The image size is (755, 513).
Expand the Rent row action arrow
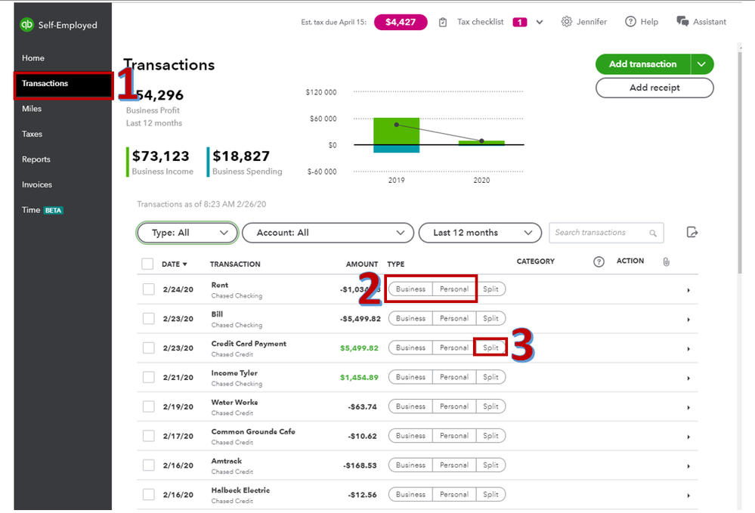688,290
